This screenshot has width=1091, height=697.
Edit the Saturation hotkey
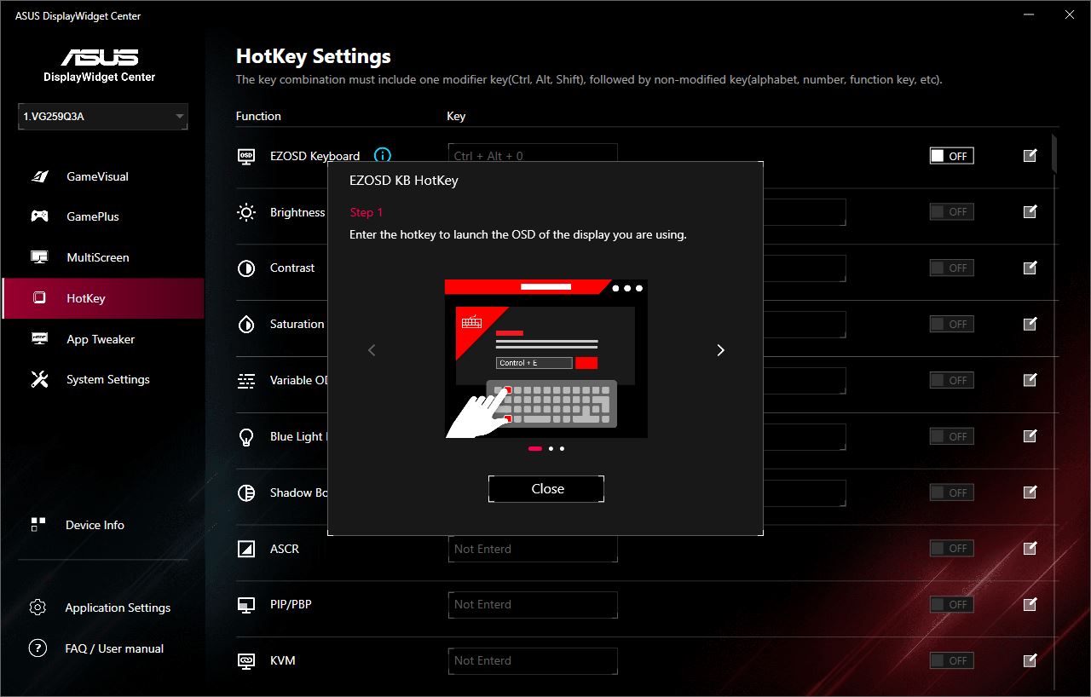(x=1030, y=324)
